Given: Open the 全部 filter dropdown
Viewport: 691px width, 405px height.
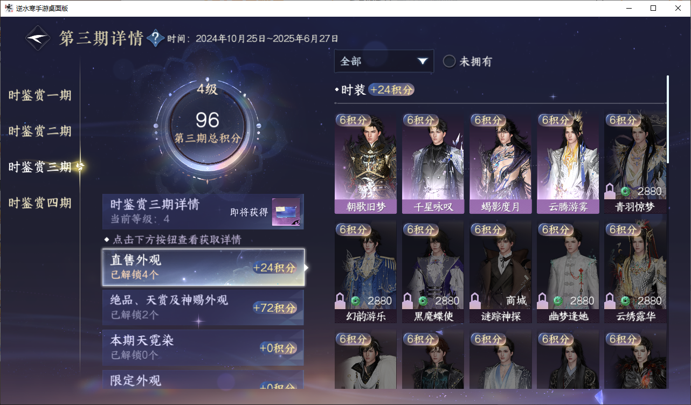Looking at the screenshot, I should click(x=384, y=61).
